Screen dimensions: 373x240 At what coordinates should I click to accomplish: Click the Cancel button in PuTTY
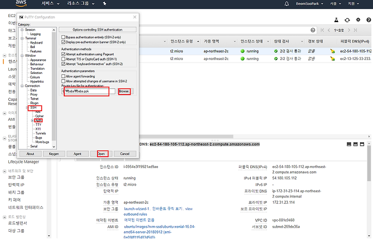point(125,154)
